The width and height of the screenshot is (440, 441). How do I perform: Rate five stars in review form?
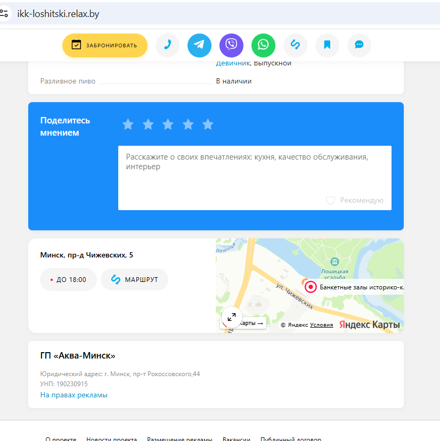tap(208, 124)
